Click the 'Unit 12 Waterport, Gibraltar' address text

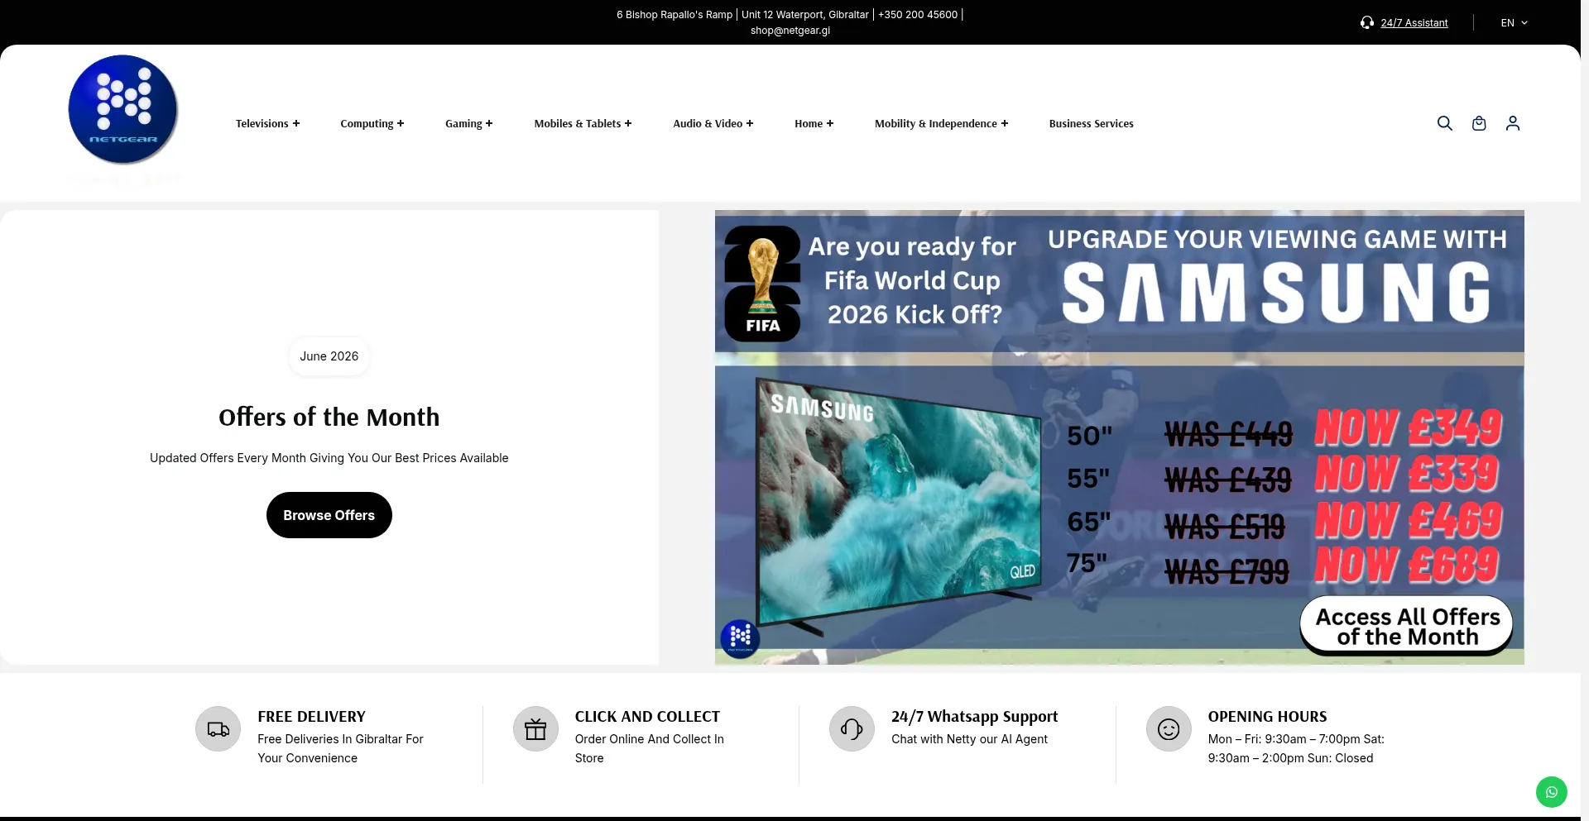805,15
